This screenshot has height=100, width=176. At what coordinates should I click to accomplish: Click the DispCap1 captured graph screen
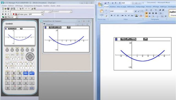pos(67,39)
